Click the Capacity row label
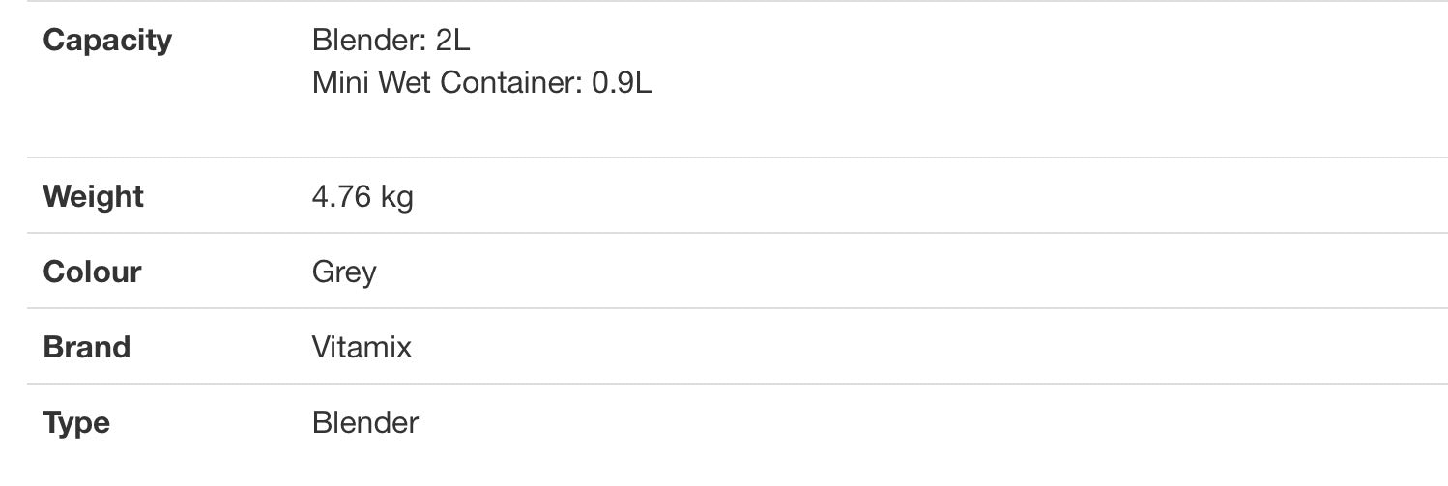1448x486 pixels. pyautogui.click(x=107, y=41)
